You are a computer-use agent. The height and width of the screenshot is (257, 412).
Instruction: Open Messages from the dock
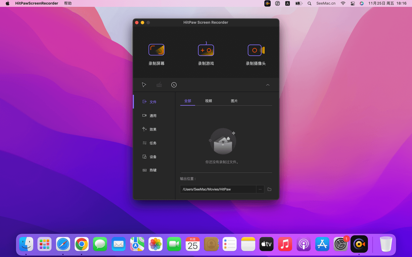pos(100,244)
